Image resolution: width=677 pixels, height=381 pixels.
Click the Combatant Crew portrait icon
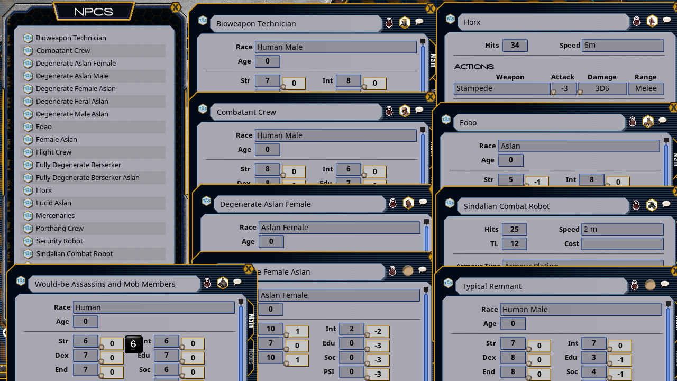pyautogui.click(x=405, y=111)
